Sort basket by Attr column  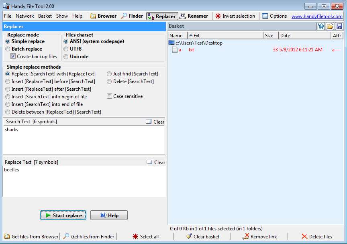coord(337,36)
